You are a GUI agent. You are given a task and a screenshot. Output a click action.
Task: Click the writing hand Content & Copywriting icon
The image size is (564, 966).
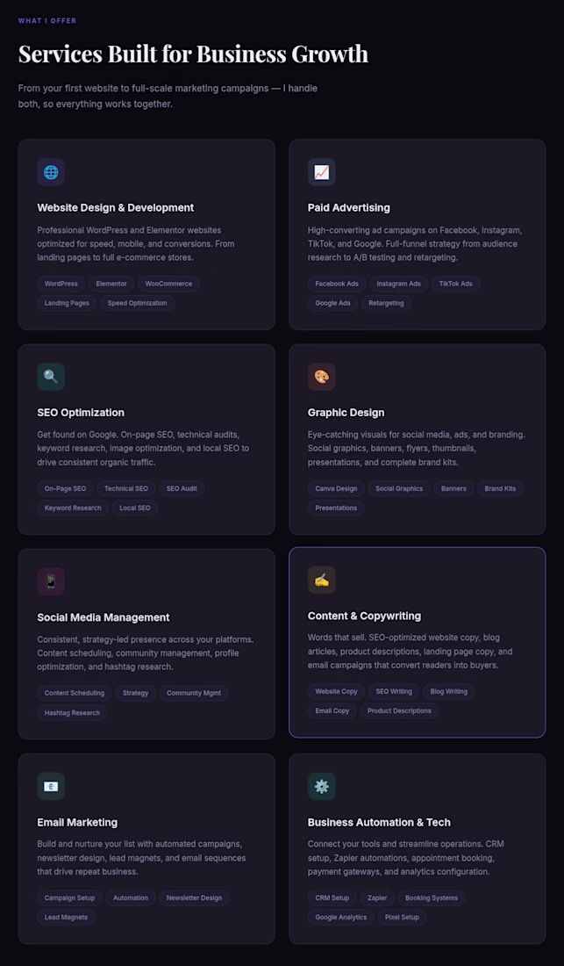[x=322, y=580]
